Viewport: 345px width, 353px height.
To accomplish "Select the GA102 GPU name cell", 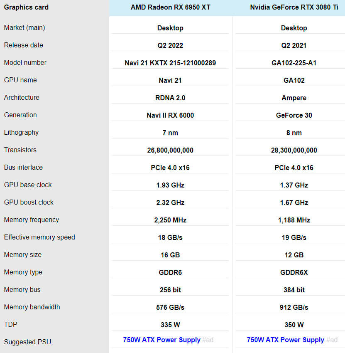I will pyautogui.click(x=294, y=80).
